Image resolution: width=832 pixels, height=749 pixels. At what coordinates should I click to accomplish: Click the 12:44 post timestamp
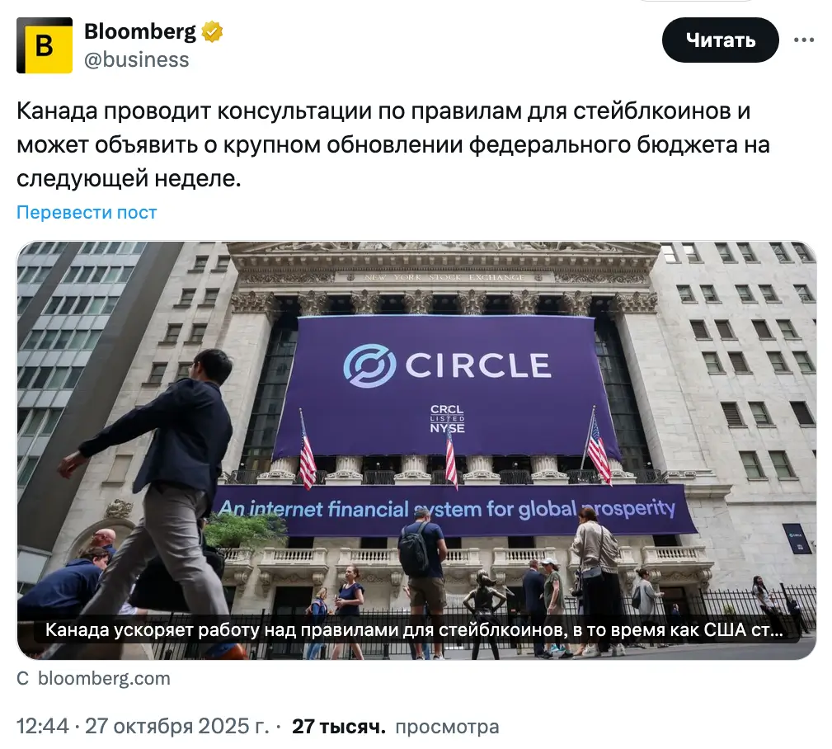pos(42,727)
